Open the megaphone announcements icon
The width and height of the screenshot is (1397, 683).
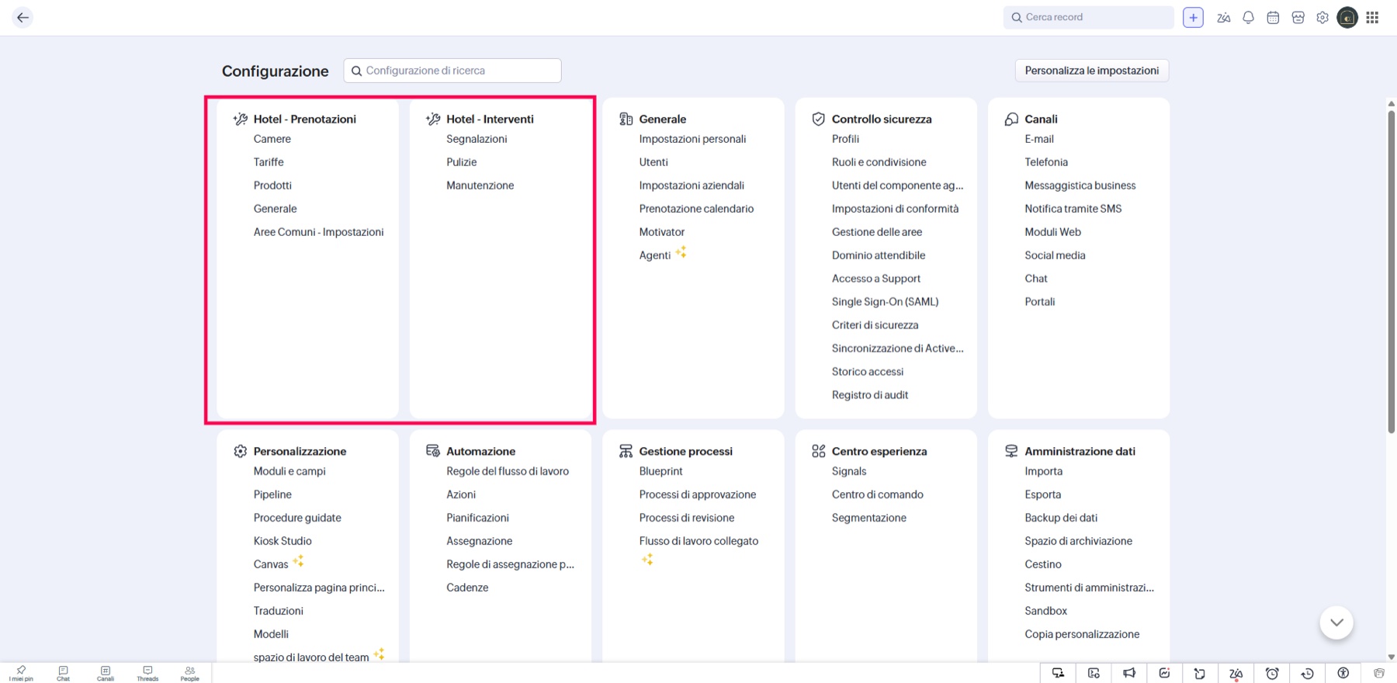(1129, 673)
